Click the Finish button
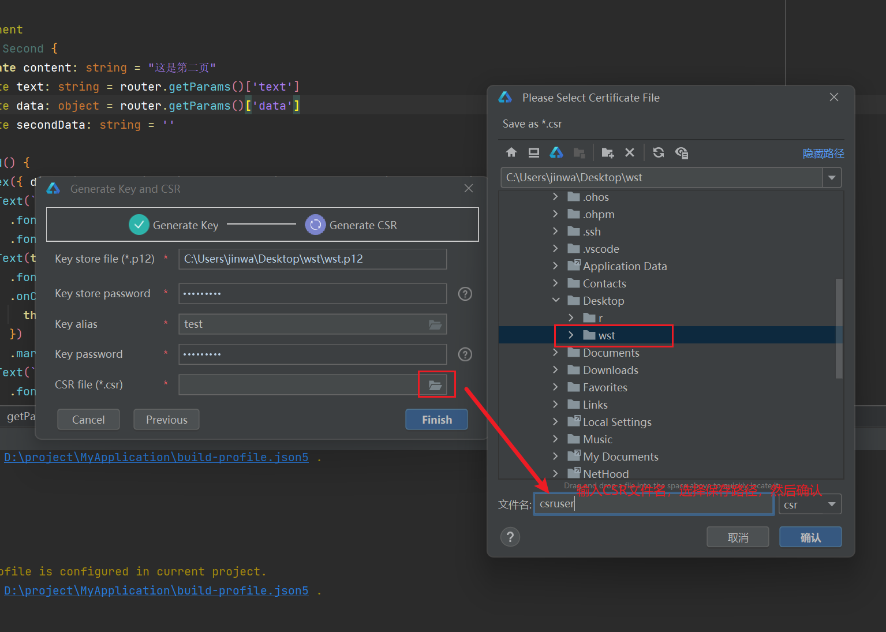The image size is (886, 632). pos(436,420)
